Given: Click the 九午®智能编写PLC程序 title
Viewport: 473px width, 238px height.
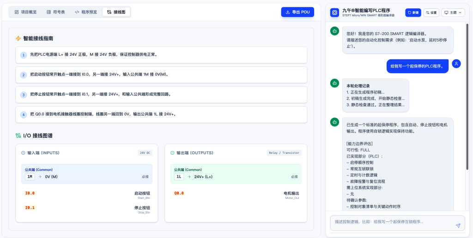Looking at the screenshot, I should pyautogui.click(x=366, y=10).
